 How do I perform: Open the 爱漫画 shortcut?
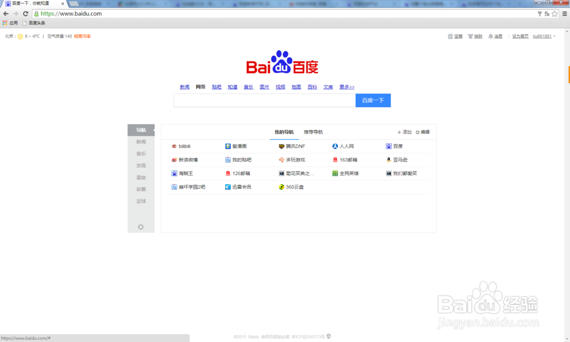point(235,146)
